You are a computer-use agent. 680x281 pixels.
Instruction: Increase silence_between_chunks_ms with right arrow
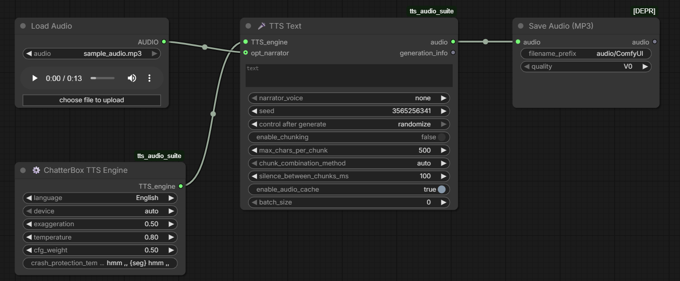tap(444, 176)
